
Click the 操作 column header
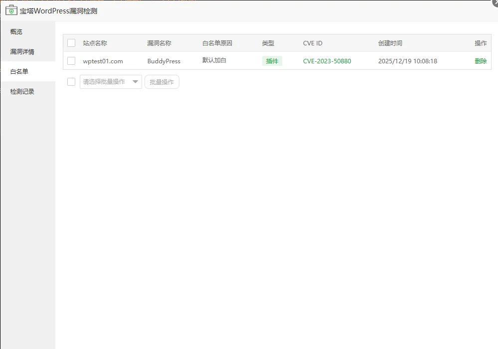click(480, 43)
